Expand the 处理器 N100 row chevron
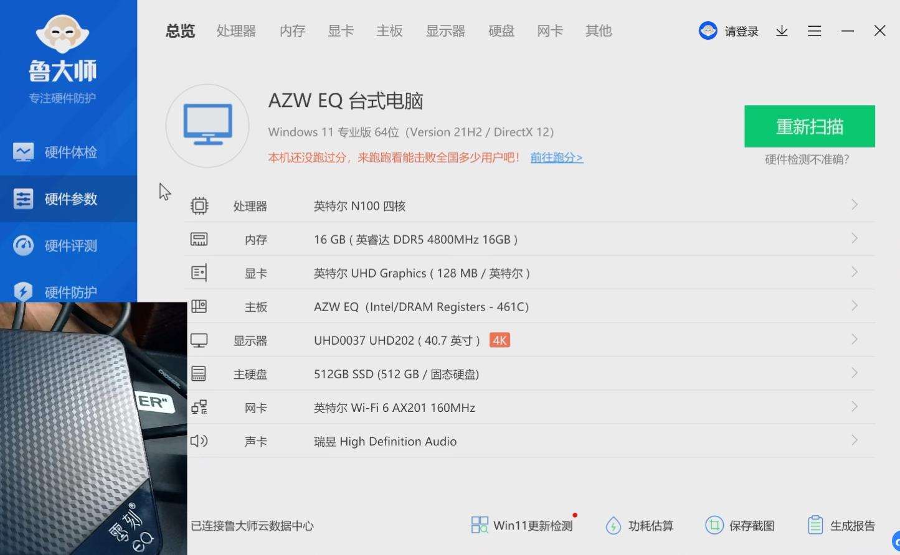 coord(855,205)
